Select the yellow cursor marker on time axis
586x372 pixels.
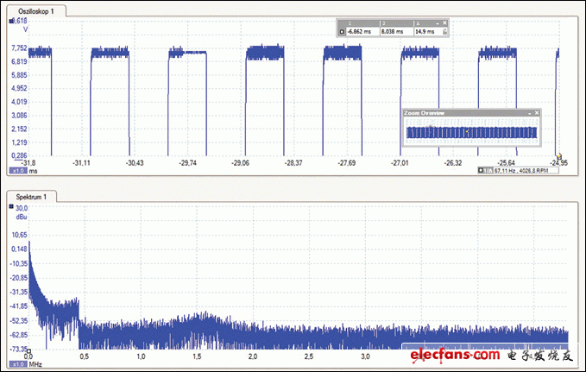[559, 156]
